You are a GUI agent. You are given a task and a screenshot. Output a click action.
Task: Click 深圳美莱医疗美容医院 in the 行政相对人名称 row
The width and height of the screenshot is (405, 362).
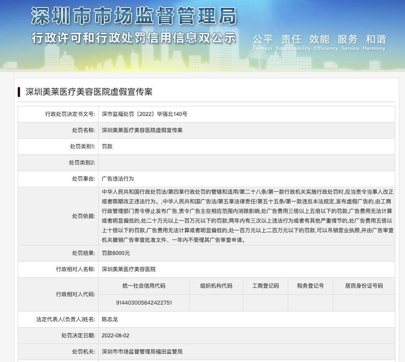pos(129,269)
